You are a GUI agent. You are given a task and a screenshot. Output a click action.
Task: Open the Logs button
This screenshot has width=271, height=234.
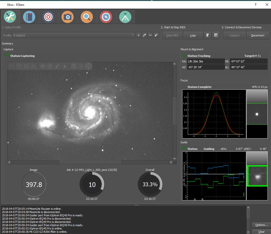click(x=193, y=35)
